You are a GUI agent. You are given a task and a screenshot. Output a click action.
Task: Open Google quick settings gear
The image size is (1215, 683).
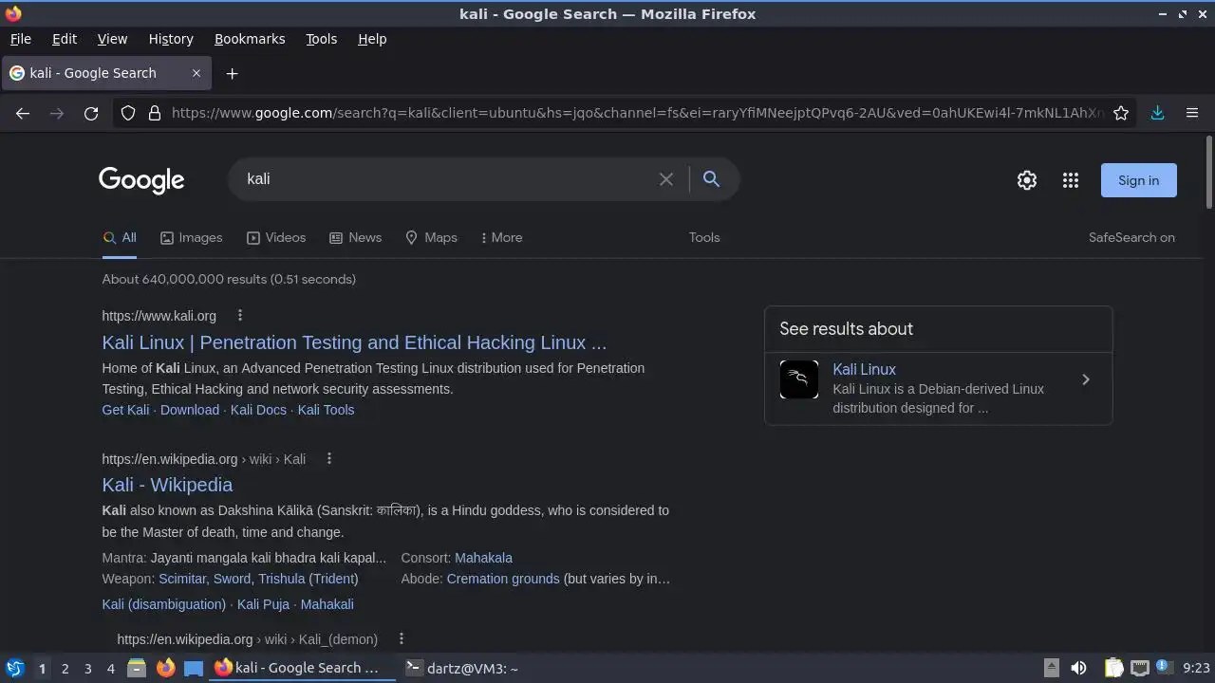[1027, 180]
